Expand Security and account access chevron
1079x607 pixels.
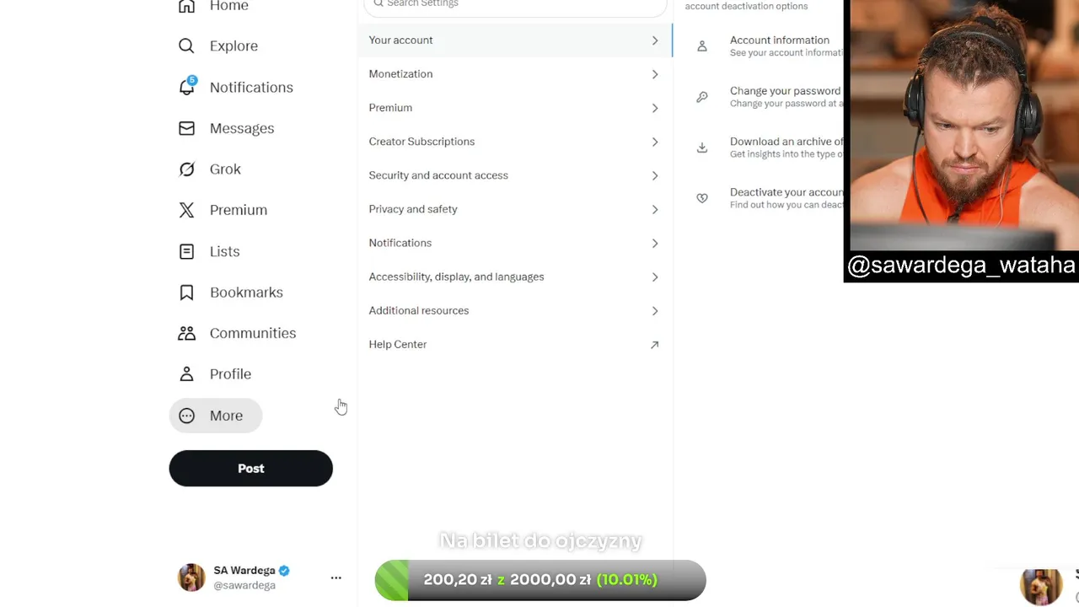pyautogui.click(x=654, y=175)
